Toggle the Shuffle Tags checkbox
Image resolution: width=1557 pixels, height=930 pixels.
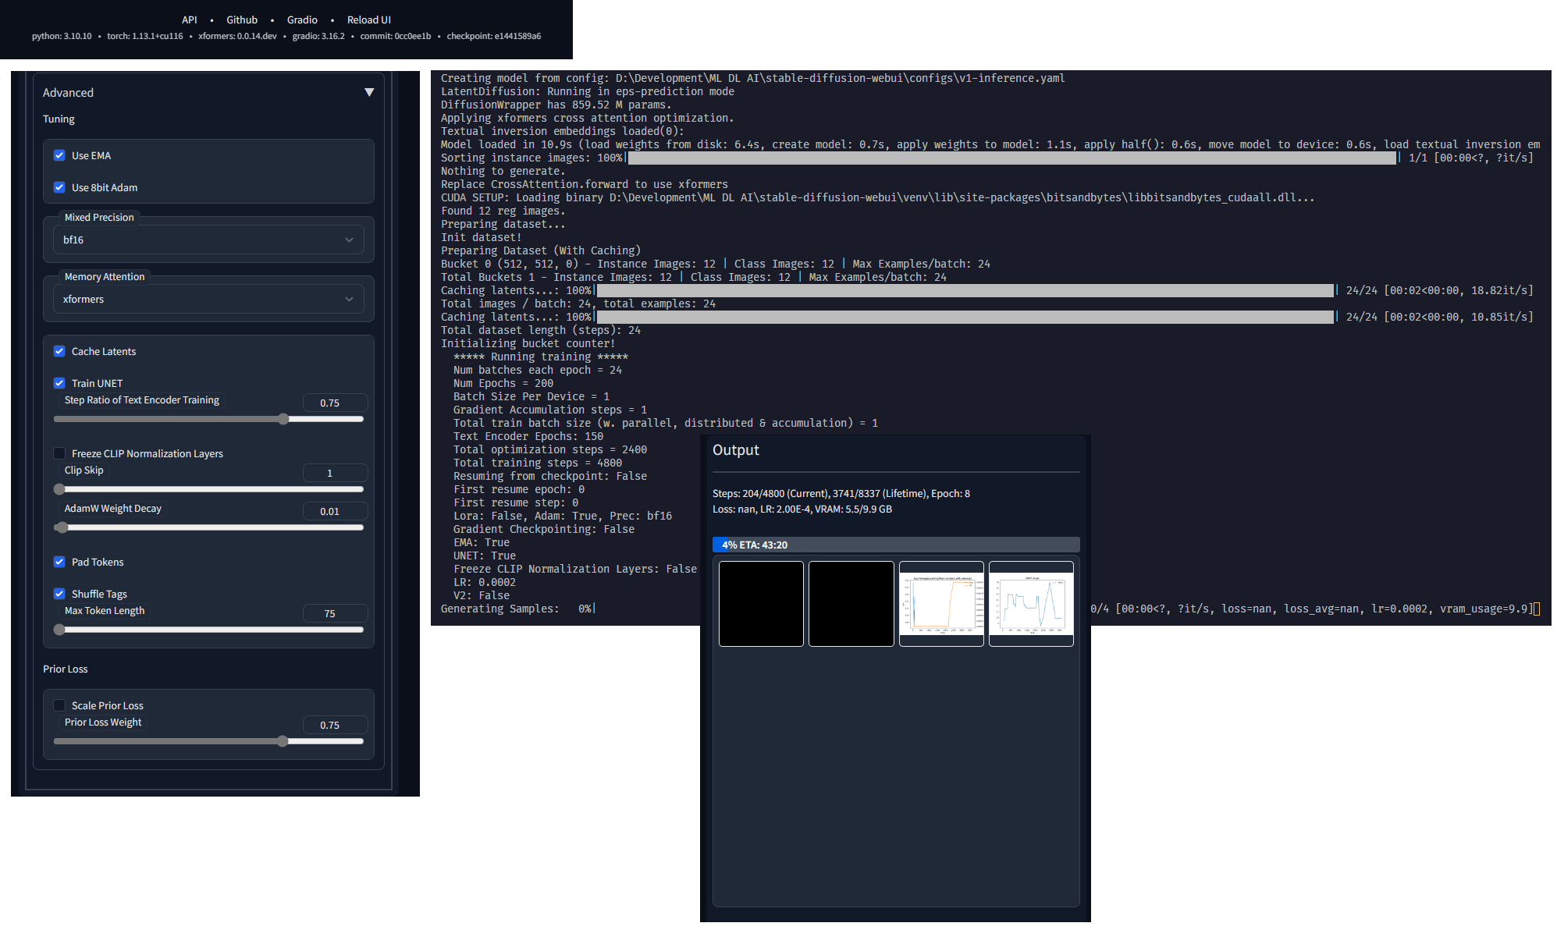(x=59, y=594)
